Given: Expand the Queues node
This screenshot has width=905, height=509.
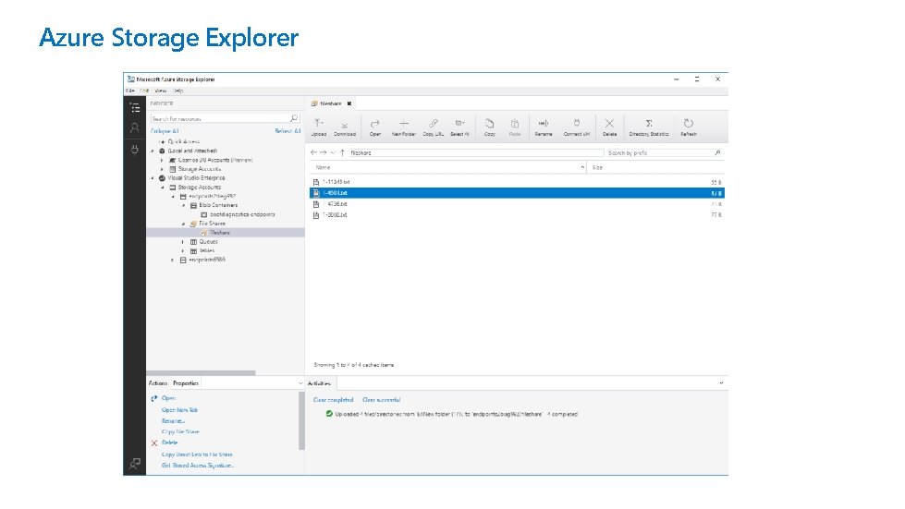Looking at the screenshot, I should point(183,242).
